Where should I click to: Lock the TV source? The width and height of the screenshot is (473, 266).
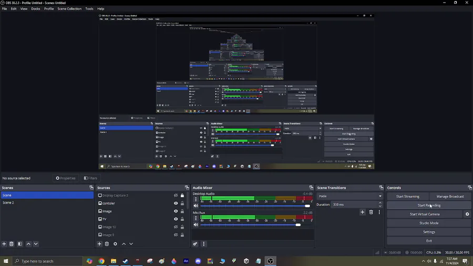click(x=182, y=219)
